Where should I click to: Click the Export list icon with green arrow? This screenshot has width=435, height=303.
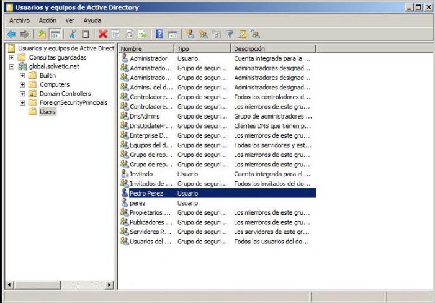[143, 34]
